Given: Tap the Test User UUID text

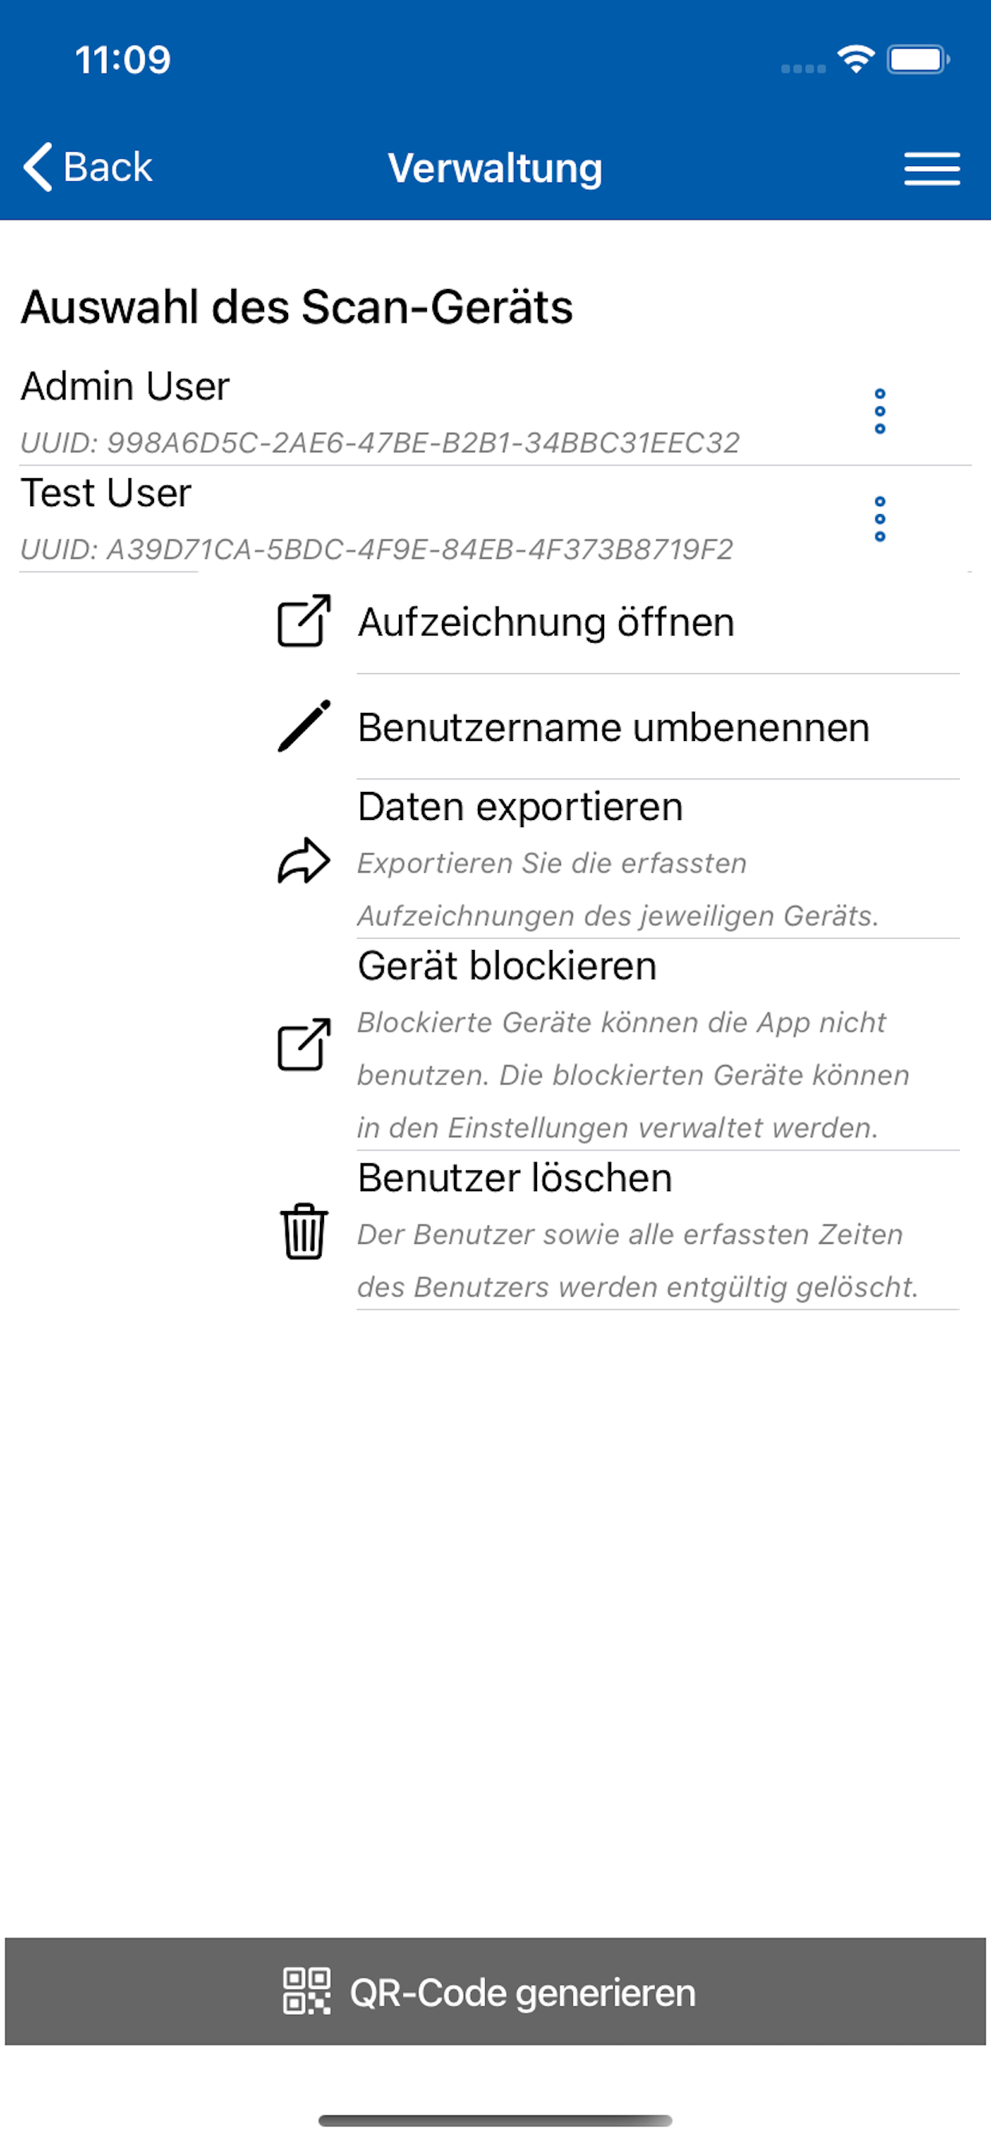Looking at the screenshot, I should point(377,550).
